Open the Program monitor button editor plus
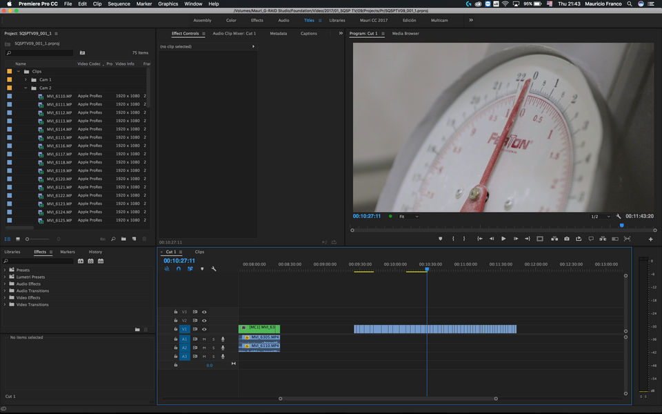Image resolution: width=662 pixels, height=414 pixels. [x=650, y=239]
